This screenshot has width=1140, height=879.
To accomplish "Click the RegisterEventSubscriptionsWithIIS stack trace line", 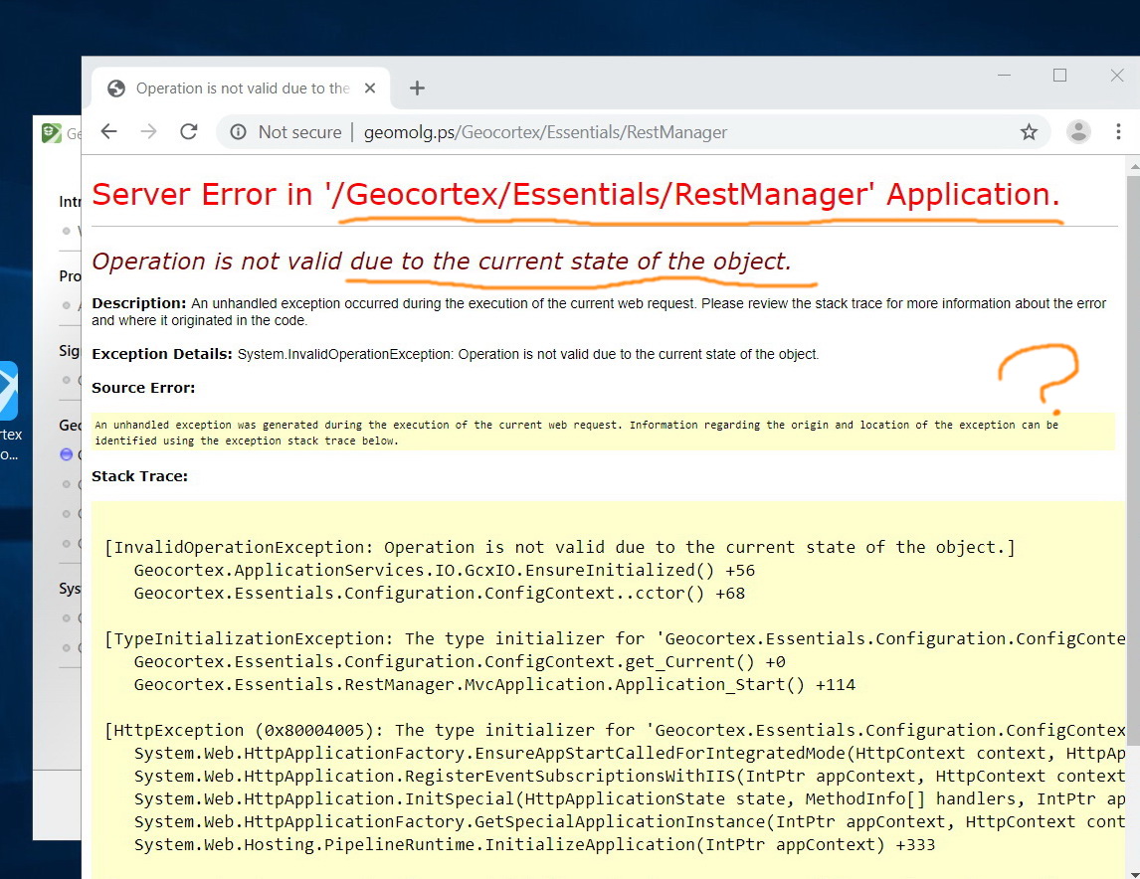I will click(630, 776).
